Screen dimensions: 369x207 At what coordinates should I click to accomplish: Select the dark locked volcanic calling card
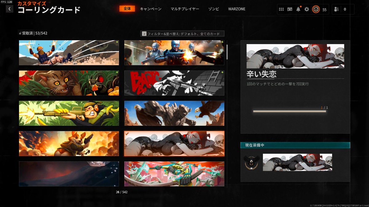pos(69,174)
